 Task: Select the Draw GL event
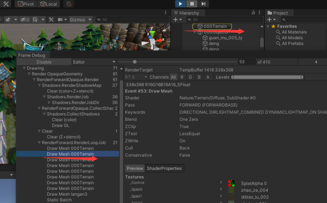click(x=60, y=125)
